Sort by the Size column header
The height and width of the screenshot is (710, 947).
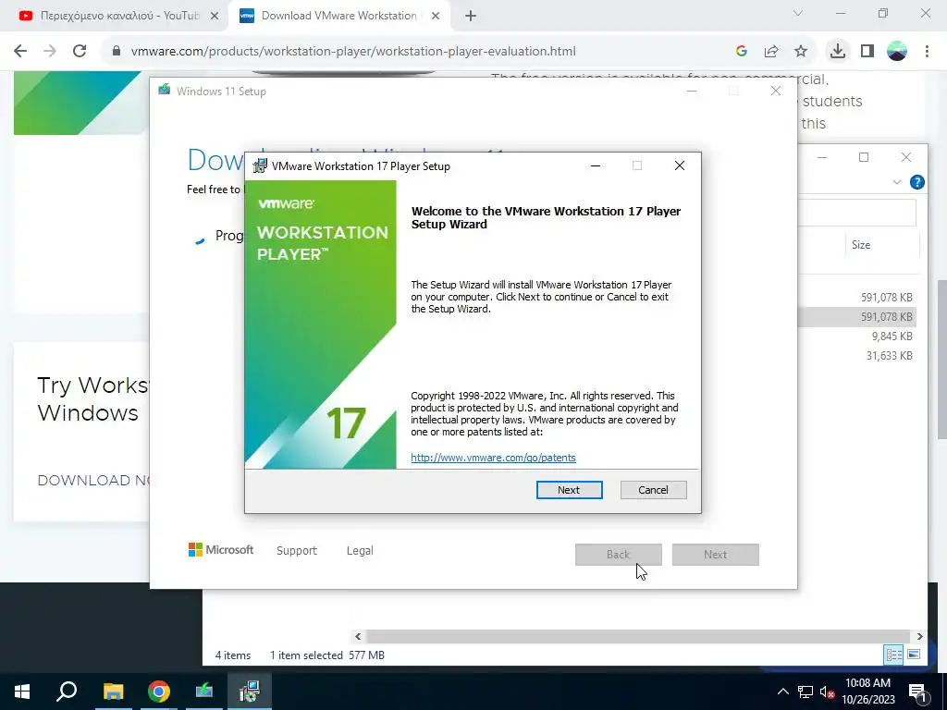pyautogui.click(x=861, y=244)
